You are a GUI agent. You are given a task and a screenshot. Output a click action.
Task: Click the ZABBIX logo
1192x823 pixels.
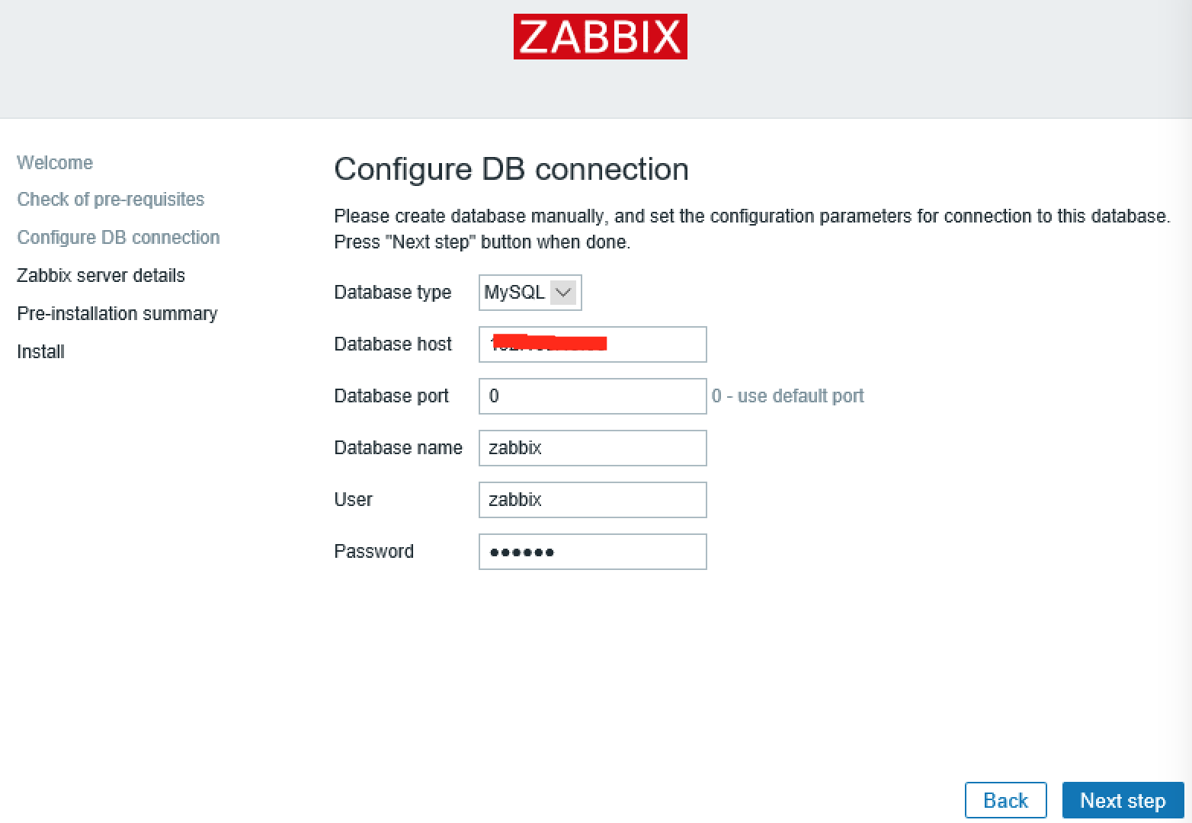click(600, 37)
